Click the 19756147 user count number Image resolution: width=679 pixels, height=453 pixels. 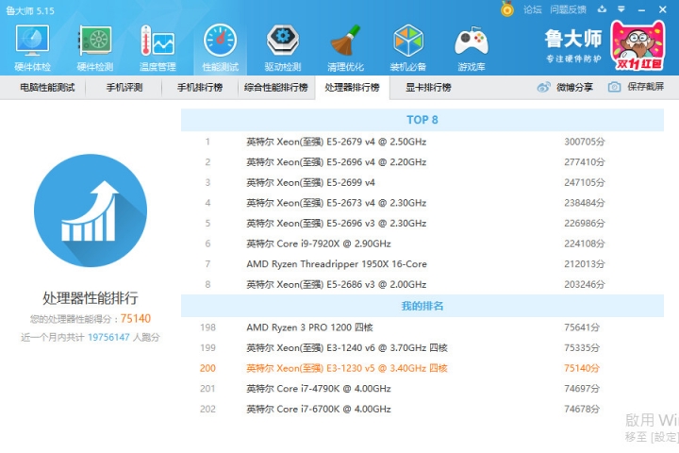click(x=108, y=337)
